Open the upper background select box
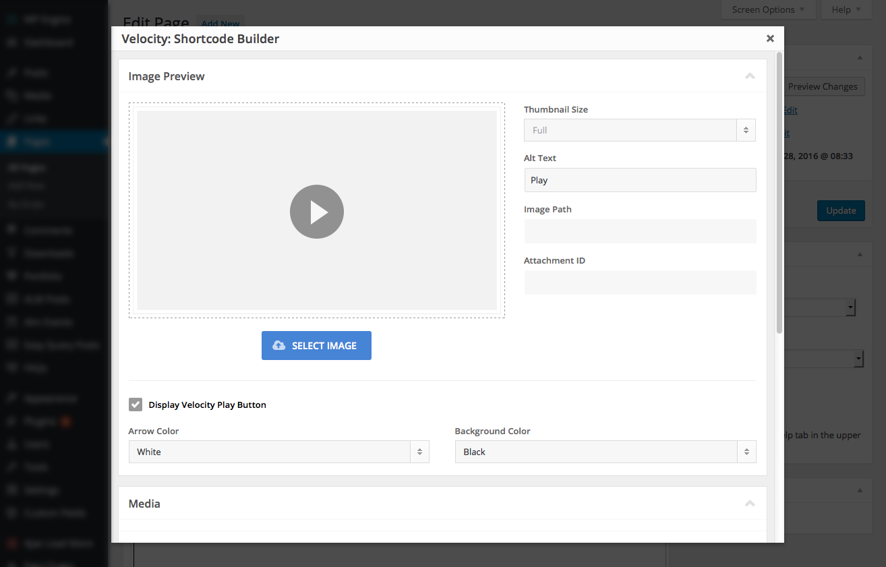This screenshot has width=886, height=567. [x=820, y=307]
